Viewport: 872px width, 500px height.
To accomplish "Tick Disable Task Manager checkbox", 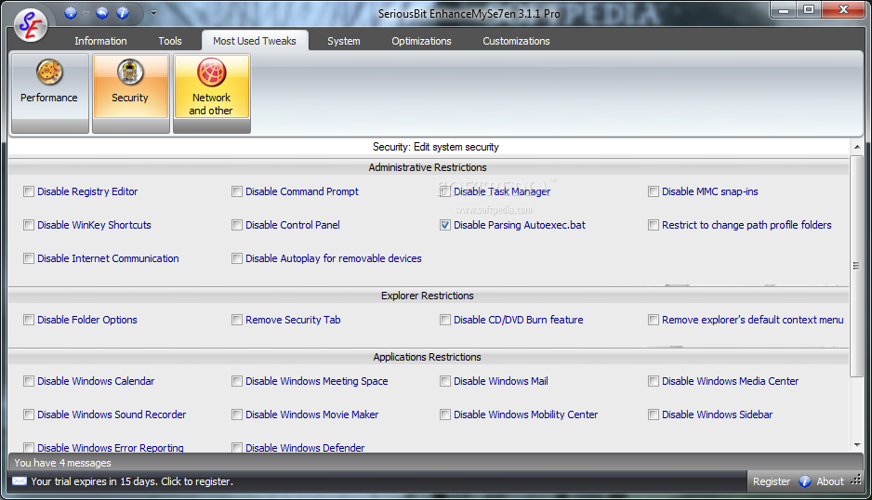I will (445, 191).
